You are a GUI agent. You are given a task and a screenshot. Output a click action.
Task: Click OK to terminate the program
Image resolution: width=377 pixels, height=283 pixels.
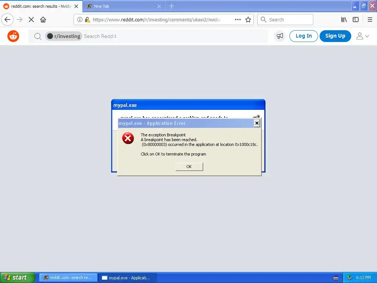pyautogui.click(x=189, y=167)
